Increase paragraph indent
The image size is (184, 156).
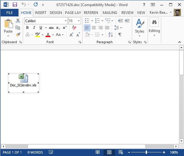pos(127,21)
